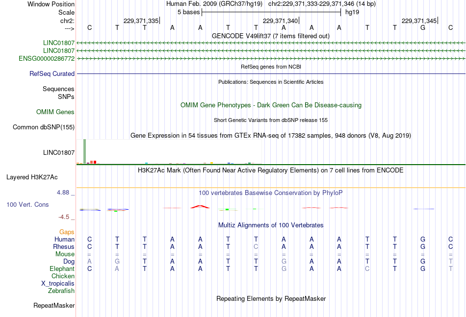This screenshot has height=317, width=466.
Task: Click LINC01807 label beside the GTEx bar chart
Action: point(59,152)
